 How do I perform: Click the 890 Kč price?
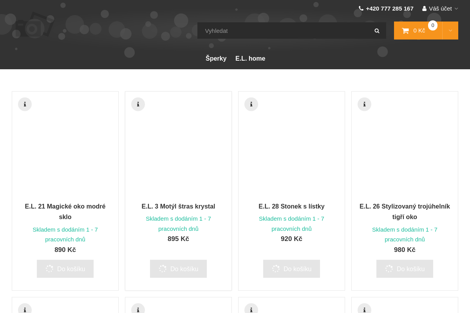point(65,250)
